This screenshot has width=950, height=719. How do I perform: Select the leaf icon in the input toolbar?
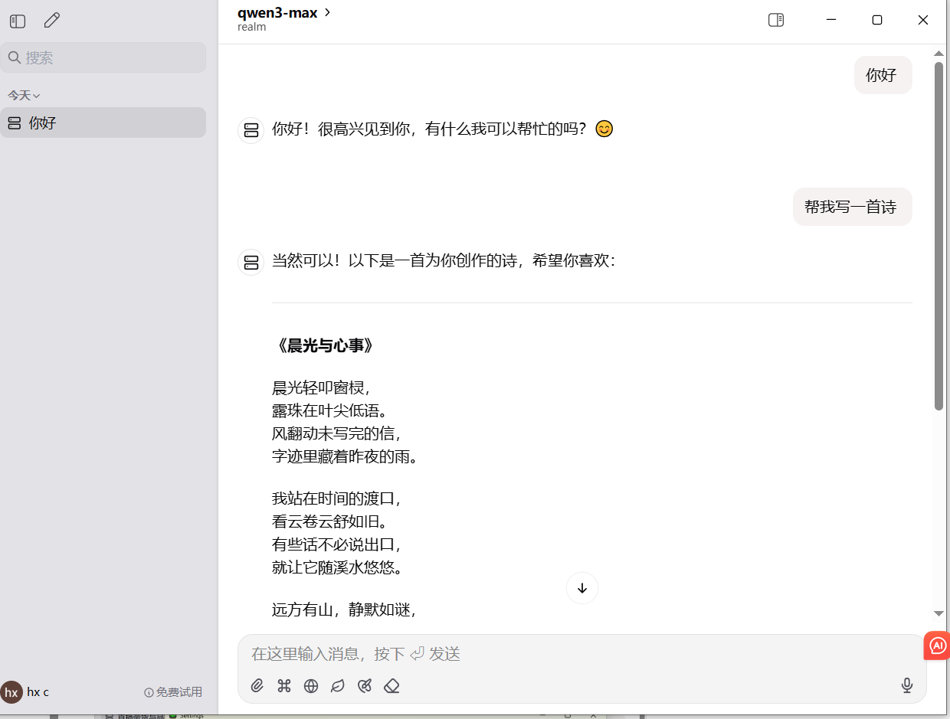click(338, 685)
